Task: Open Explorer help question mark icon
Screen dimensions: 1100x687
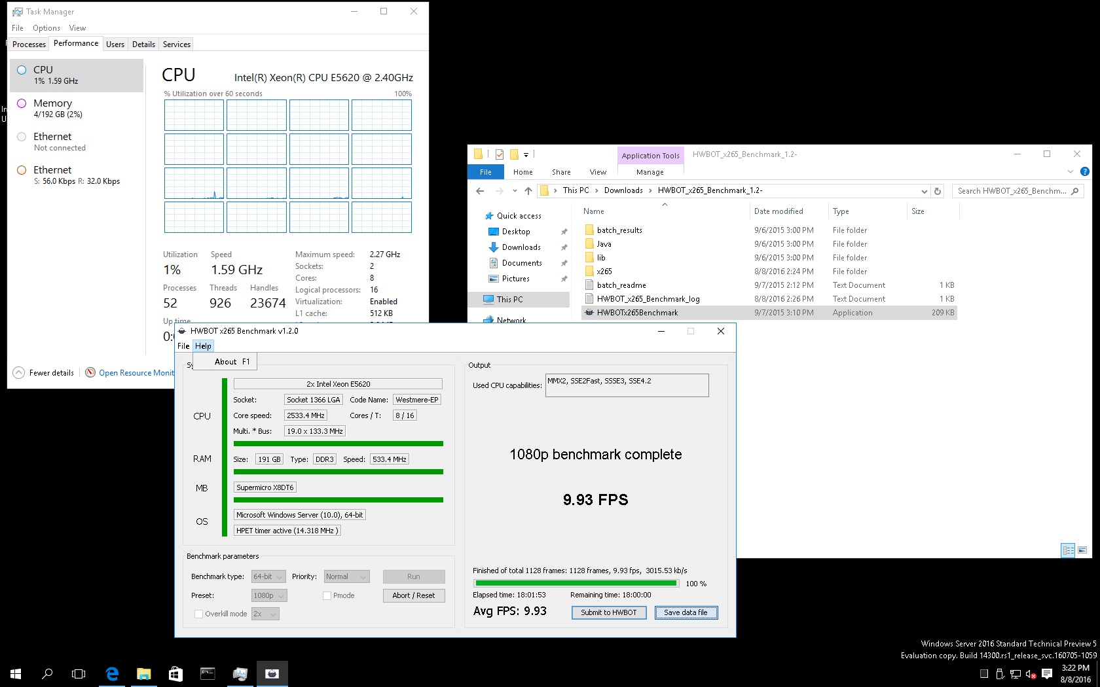Action: coord(1084,172)
